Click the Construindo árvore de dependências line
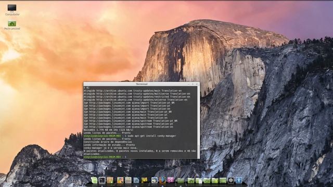The height and width of the screenshot is (187, 333). [x=108, y=142]
